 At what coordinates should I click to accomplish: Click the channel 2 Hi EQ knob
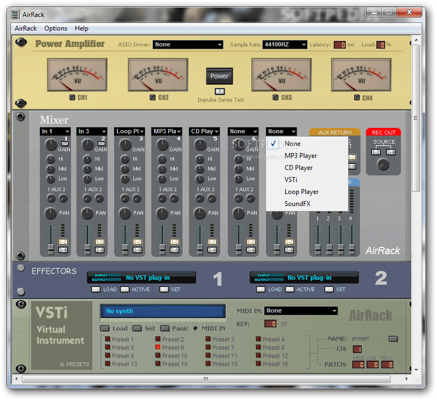point(87,159)
